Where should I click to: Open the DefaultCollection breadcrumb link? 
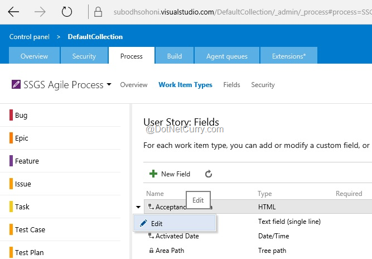(95, 37)
